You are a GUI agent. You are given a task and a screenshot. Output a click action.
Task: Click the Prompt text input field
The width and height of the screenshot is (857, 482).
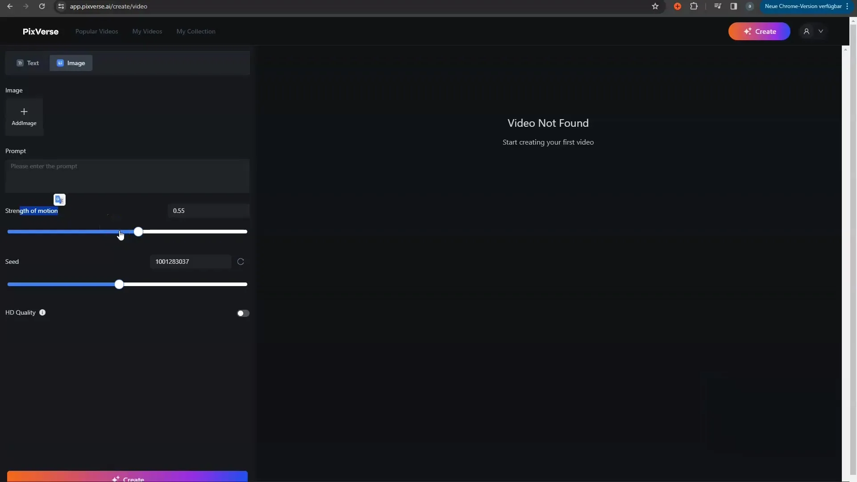click(x=127, y=175)
